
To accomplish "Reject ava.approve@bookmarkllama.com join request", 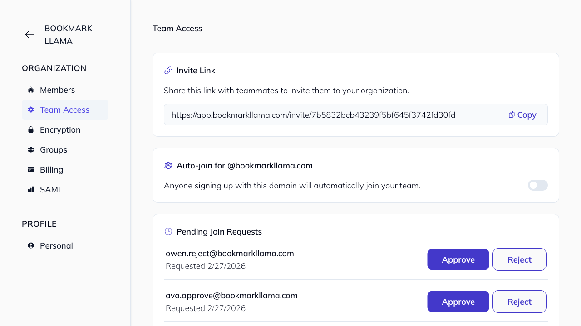I will tap(519, 302).
